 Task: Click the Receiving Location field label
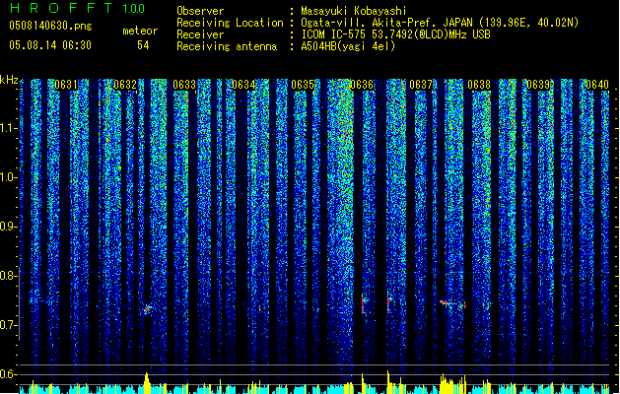[x=230, y=23]
